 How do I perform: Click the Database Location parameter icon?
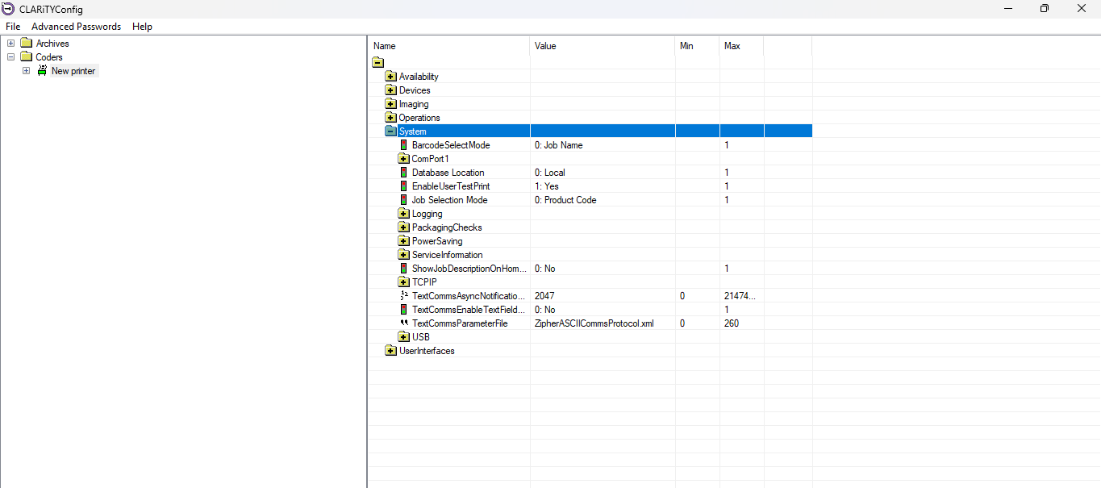(404, 173)
